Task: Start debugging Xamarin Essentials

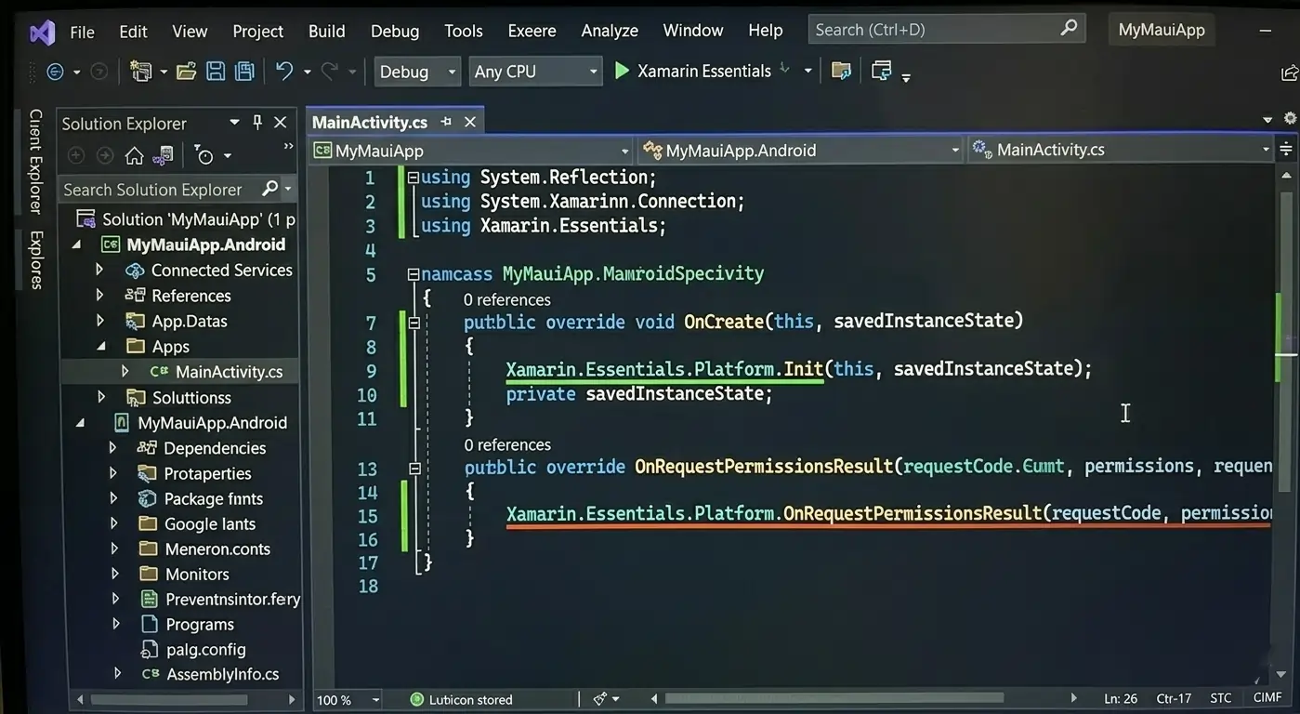Action: pyautogui.click(x=621, y=71)
